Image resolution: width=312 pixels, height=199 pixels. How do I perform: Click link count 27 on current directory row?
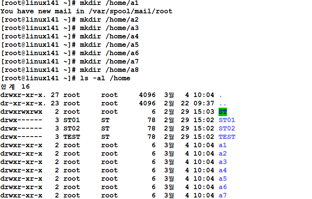(55, 95)
